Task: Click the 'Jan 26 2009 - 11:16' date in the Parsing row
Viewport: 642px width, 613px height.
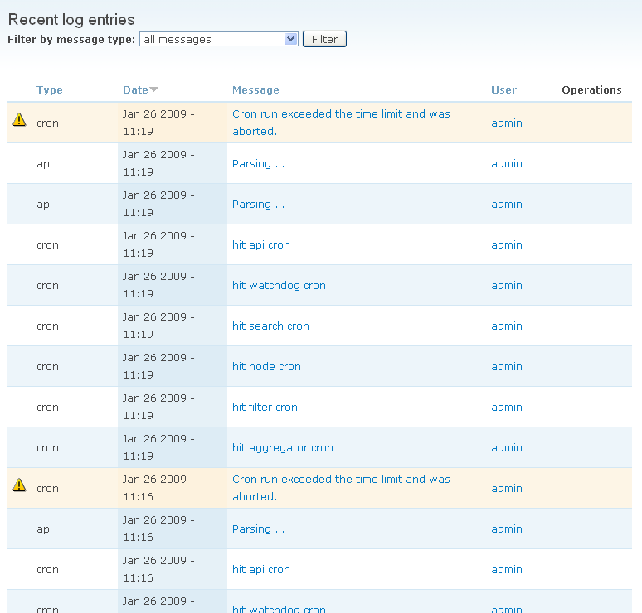Action: click(x=158, y=529)
